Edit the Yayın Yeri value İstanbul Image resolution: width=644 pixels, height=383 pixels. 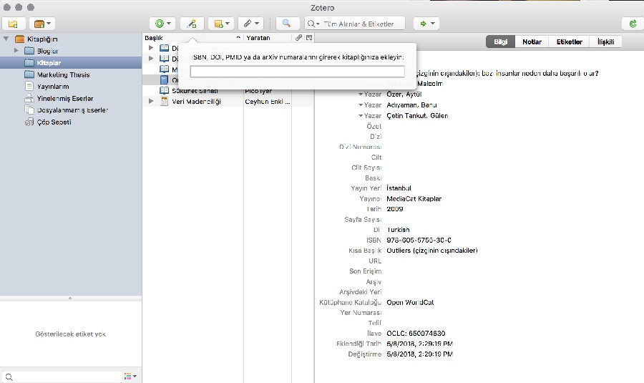(399, 188)
